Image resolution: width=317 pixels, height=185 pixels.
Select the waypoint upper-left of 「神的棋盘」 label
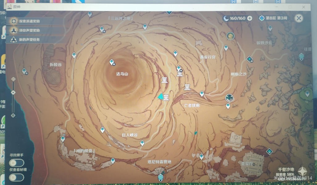click(63, 139)
